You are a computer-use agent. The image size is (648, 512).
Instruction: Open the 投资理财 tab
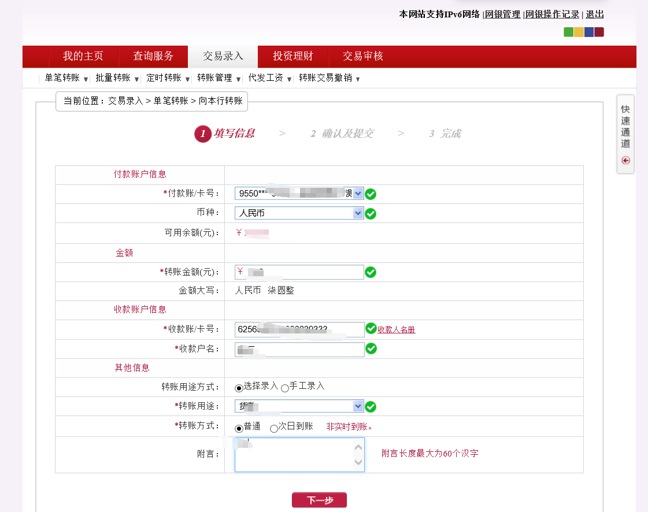[x=293, y=57]
